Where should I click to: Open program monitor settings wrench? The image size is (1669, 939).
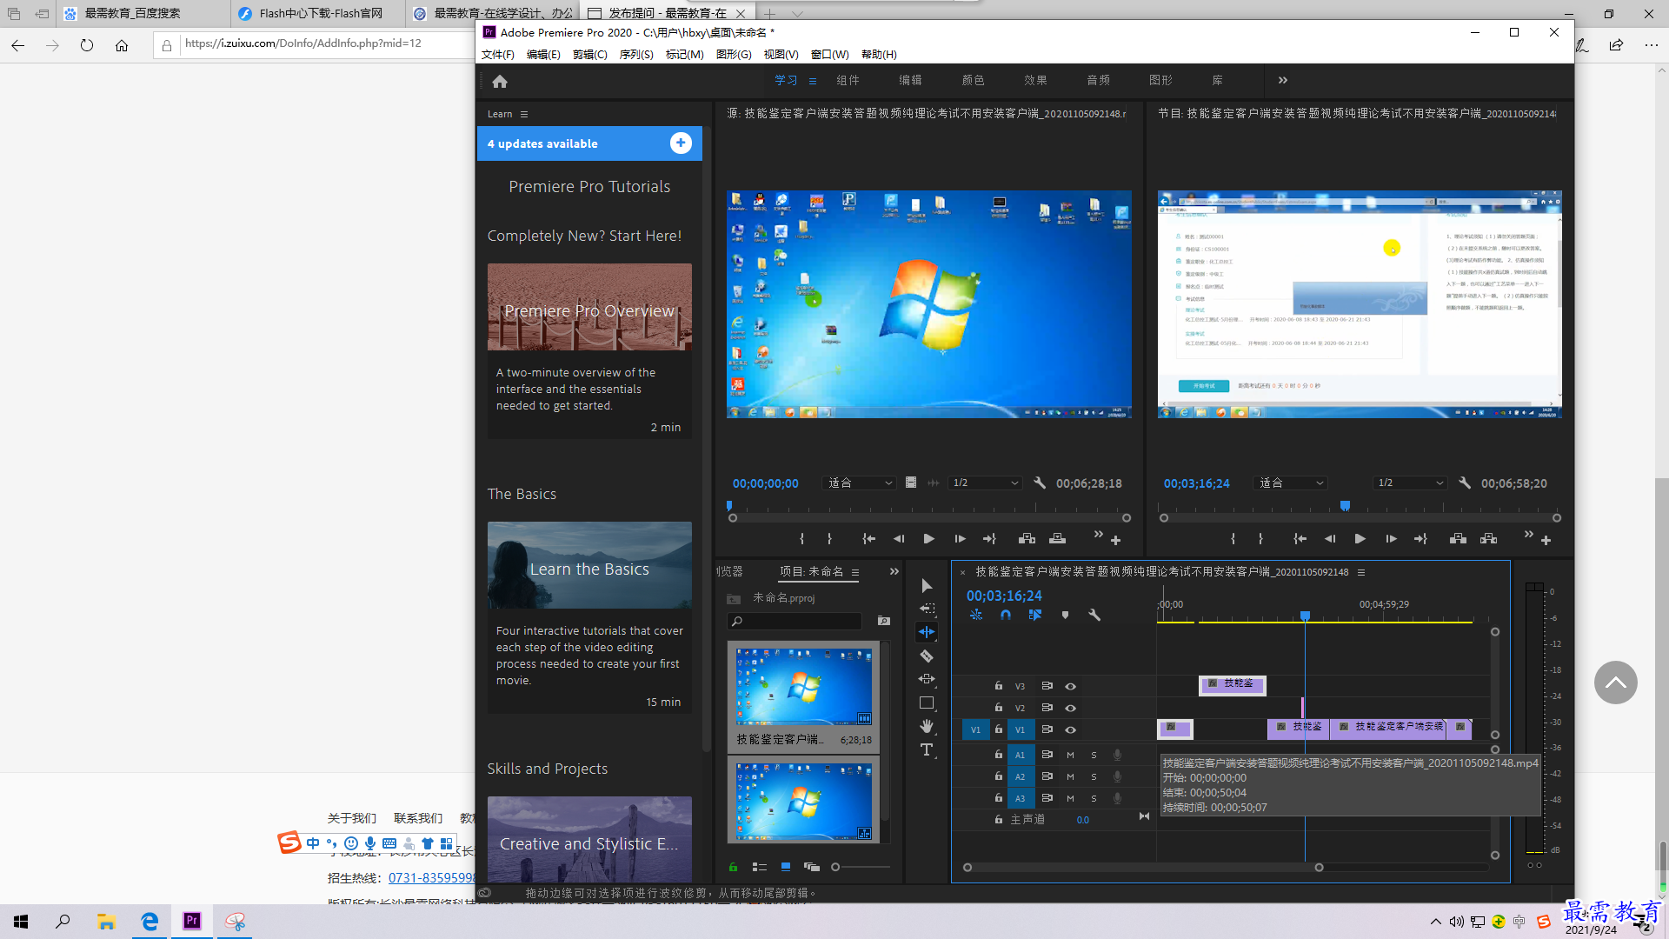pyautogui.click(x=1465, y=483)
